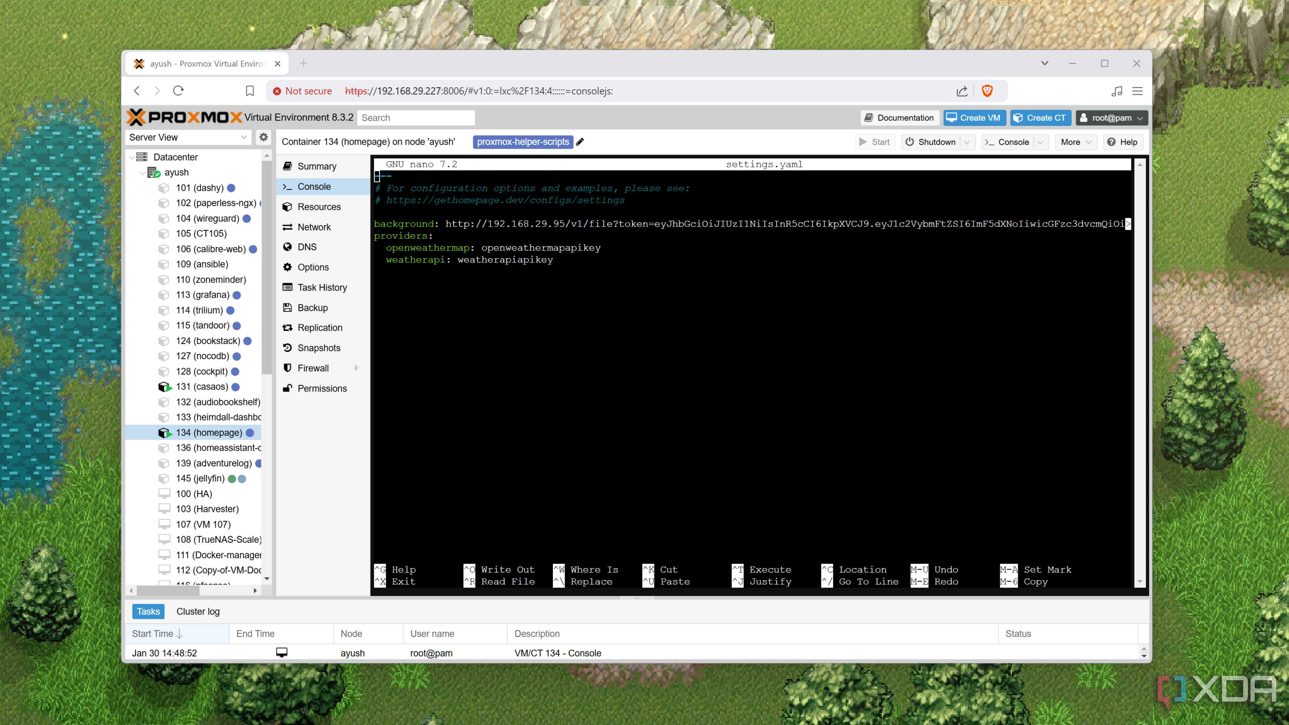Bookmark this page with the bookmark icon
This screenshot has height=725, width=1289.
pyautogui.click(x=250, y=91)
